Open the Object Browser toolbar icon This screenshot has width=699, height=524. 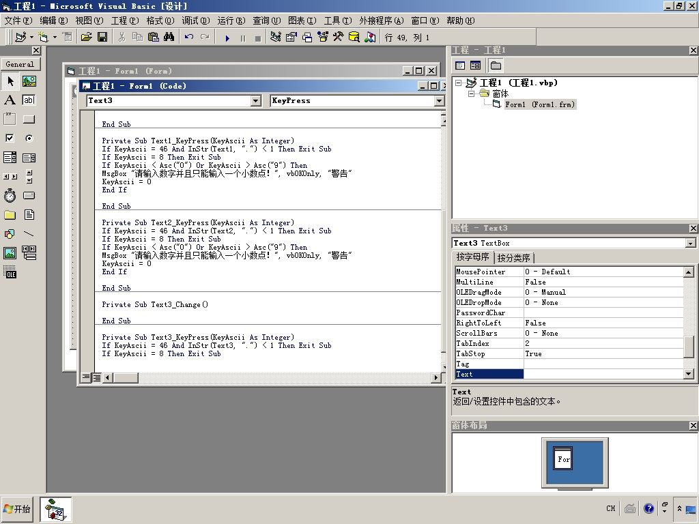click(x=323, y=37)
